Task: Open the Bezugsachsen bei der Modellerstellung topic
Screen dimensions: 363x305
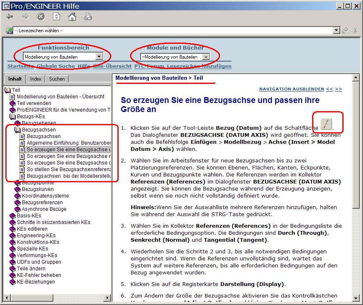Action: (69, 176)
